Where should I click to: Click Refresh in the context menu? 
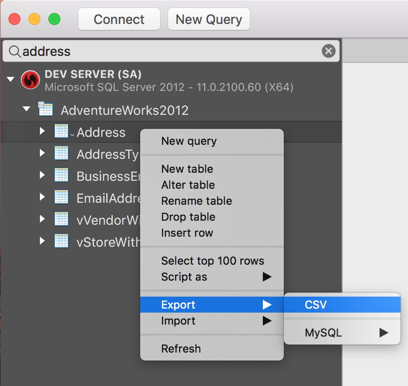coord(182,348)
